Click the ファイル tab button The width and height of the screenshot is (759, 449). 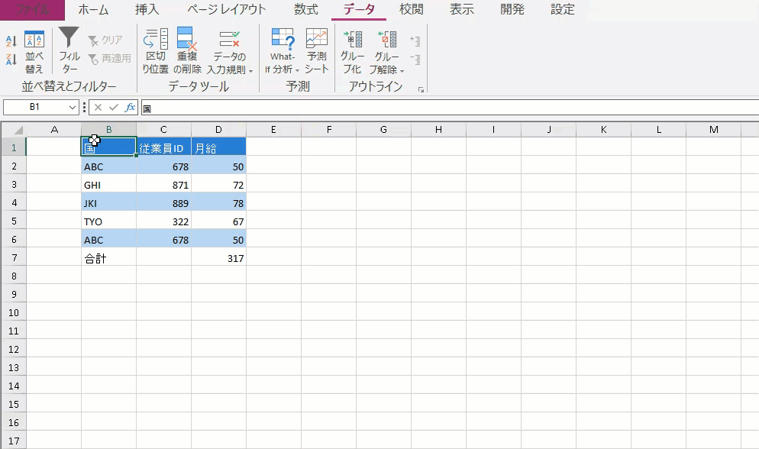tap(32, 10)
